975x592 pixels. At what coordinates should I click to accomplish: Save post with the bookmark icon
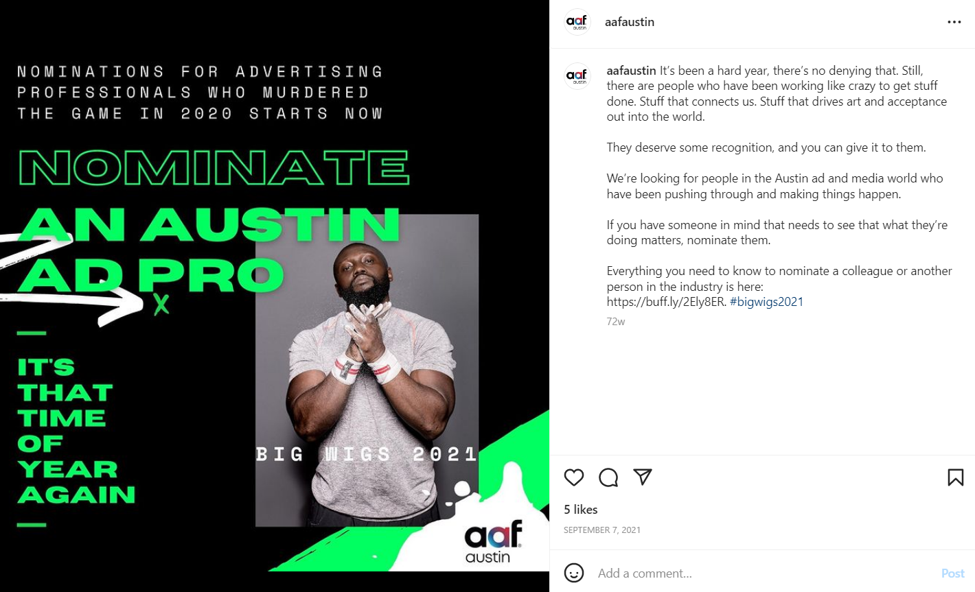pos(956,477)
